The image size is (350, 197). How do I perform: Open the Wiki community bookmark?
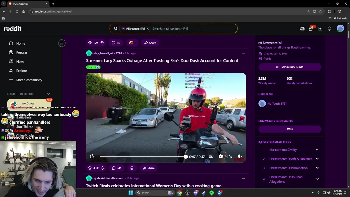point(290,129)
